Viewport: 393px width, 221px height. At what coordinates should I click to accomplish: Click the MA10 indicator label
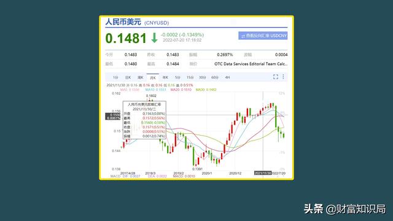pyautogui.click(x=155, y=90)
